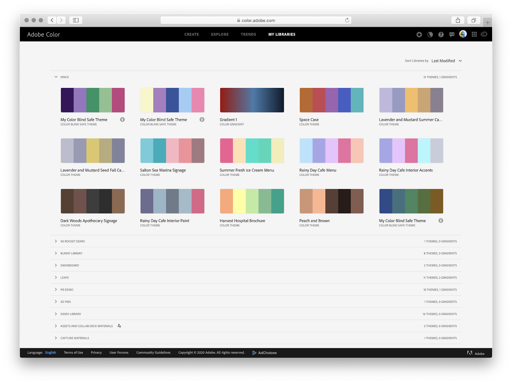Click the accessibility badge on the bottom-right theme
Image resolution: width=512 pixels, height=384 pixels.
click(x=441, y=220)
